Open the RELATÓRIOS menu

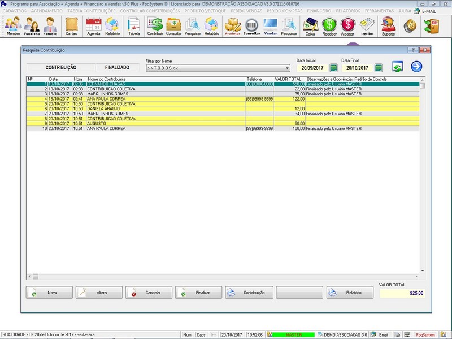pos(348,11)
